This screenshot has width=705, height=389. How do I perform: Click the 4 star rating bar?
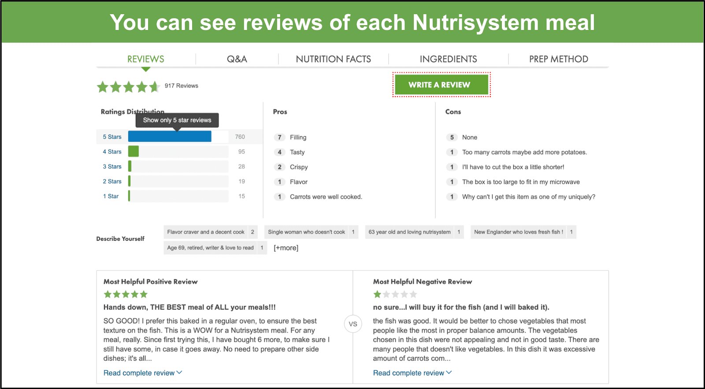pyautogui.click(x=134, y=151)
